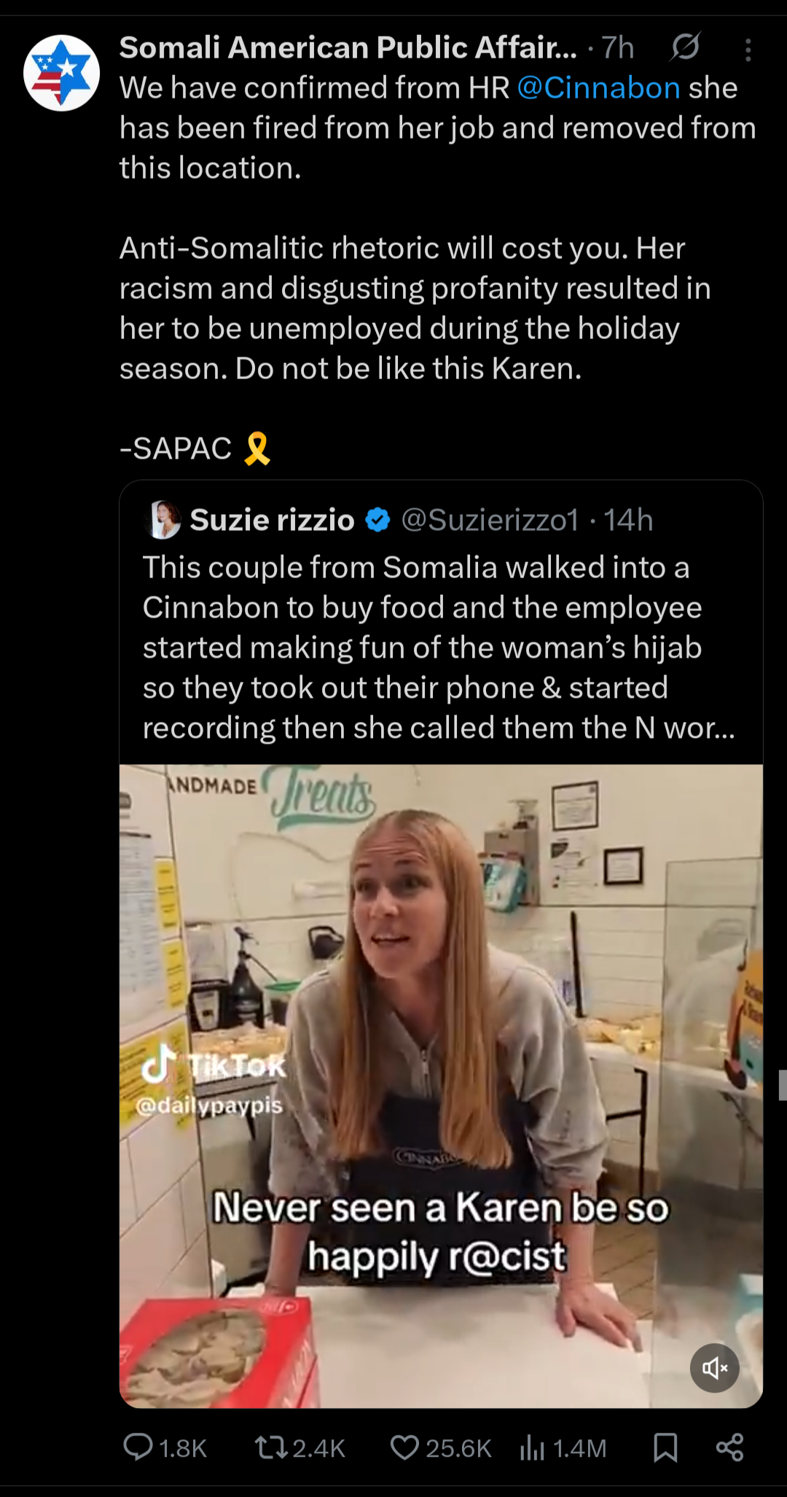
Task: Click the quoted tweet's 14h timestamp
Action: point(628,520)
